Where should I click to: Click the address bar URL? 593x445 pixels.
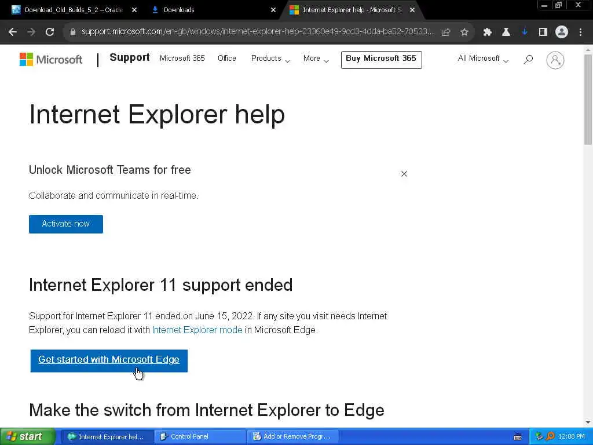(x=257, y=32)
